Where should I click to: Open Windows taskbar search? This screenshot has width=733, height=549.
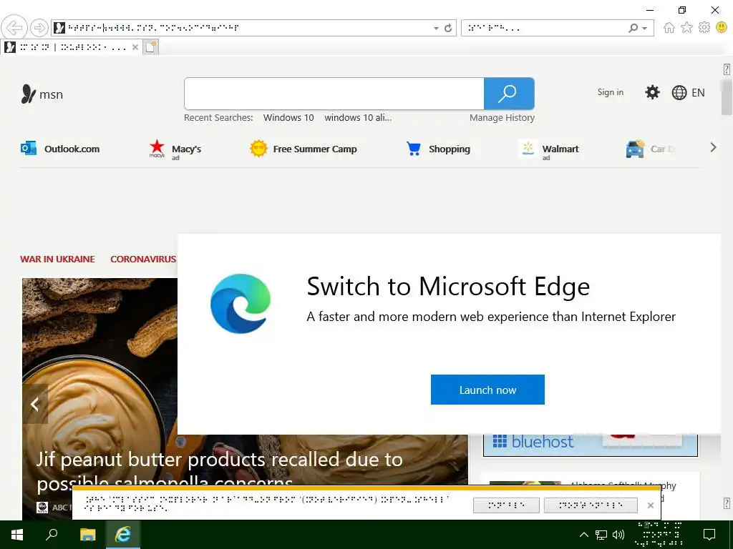click(x=52, y=535)
